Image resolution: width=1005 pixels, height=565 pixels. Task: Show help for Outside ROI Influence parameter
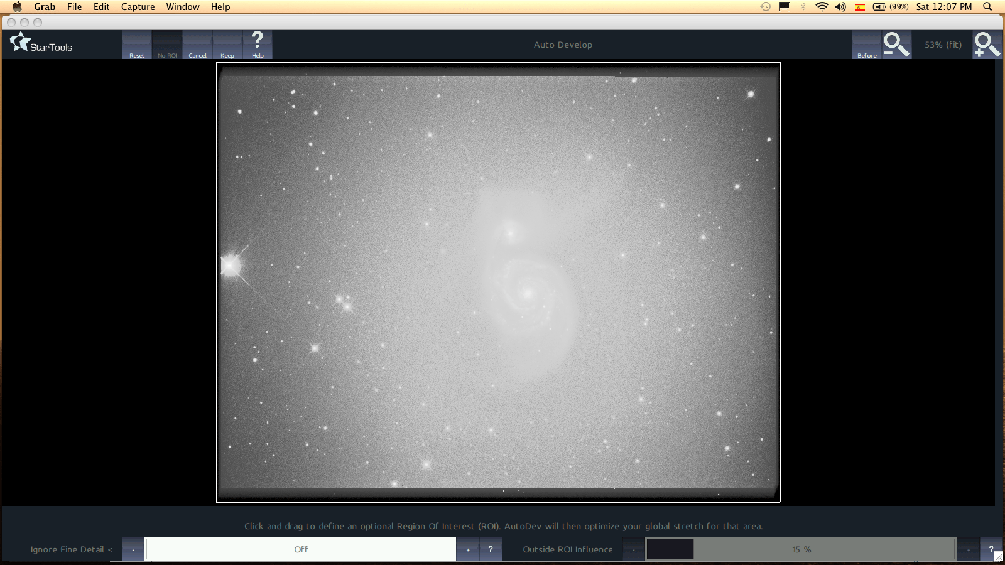click(x=991, y=549)
